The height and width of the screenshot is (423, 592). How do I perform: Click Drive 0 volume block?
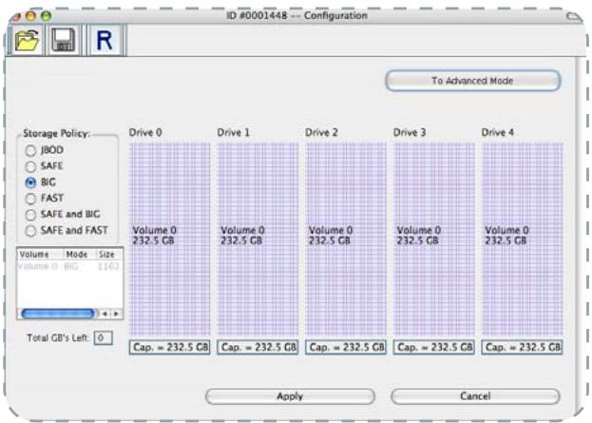pos(169,239)
